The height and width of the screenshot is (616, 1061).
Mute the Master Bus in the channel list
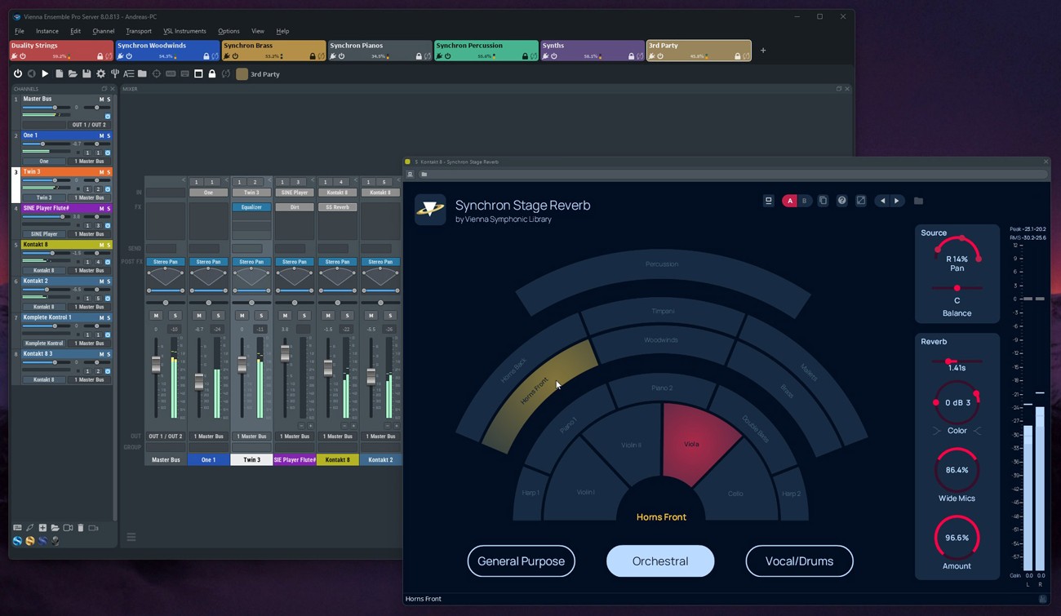click(x=101, y=100)
